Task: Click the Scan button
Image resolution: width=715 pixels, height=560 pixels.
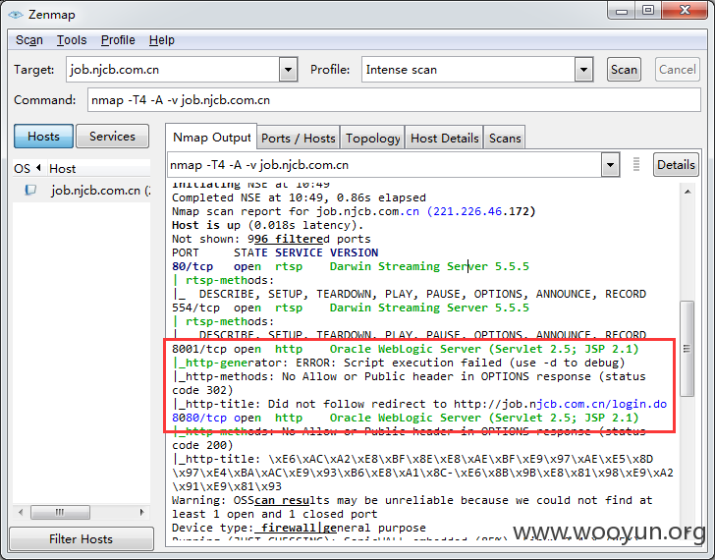Action: [x=624, y=70]
